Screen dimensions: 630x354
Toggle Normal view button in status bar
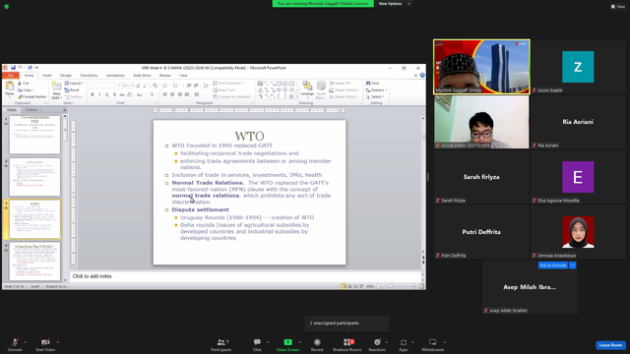pos(344,286)
